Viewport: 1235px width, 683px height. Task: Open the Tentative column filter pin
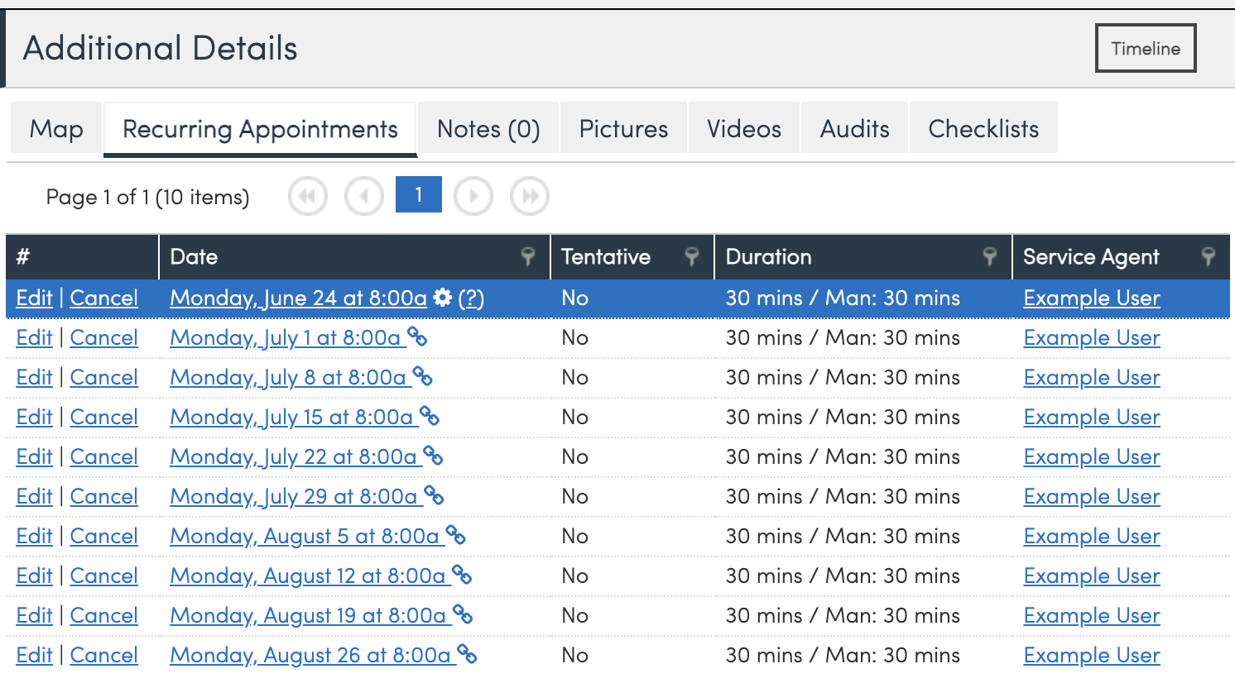click(x=692, y=256)
